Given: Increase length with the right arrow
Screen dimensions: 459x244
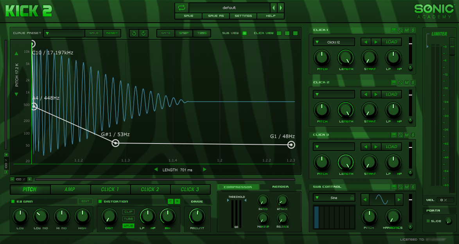Looking at the screenshot, I should [x=204, y=170].
